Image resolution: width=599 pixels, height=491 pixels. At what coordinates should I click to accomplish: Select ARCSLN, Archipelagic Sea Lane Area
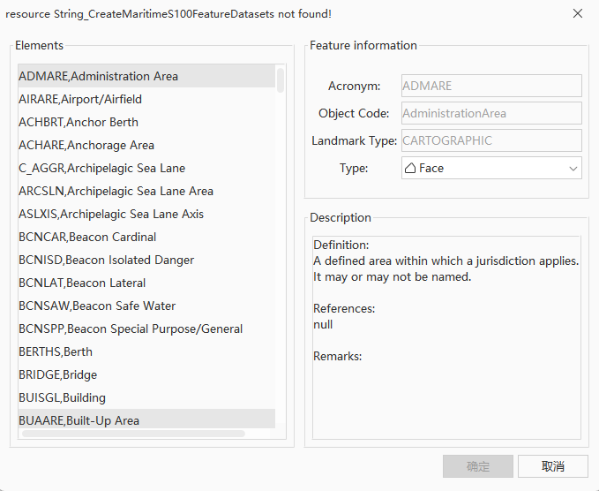coord(116,191)
